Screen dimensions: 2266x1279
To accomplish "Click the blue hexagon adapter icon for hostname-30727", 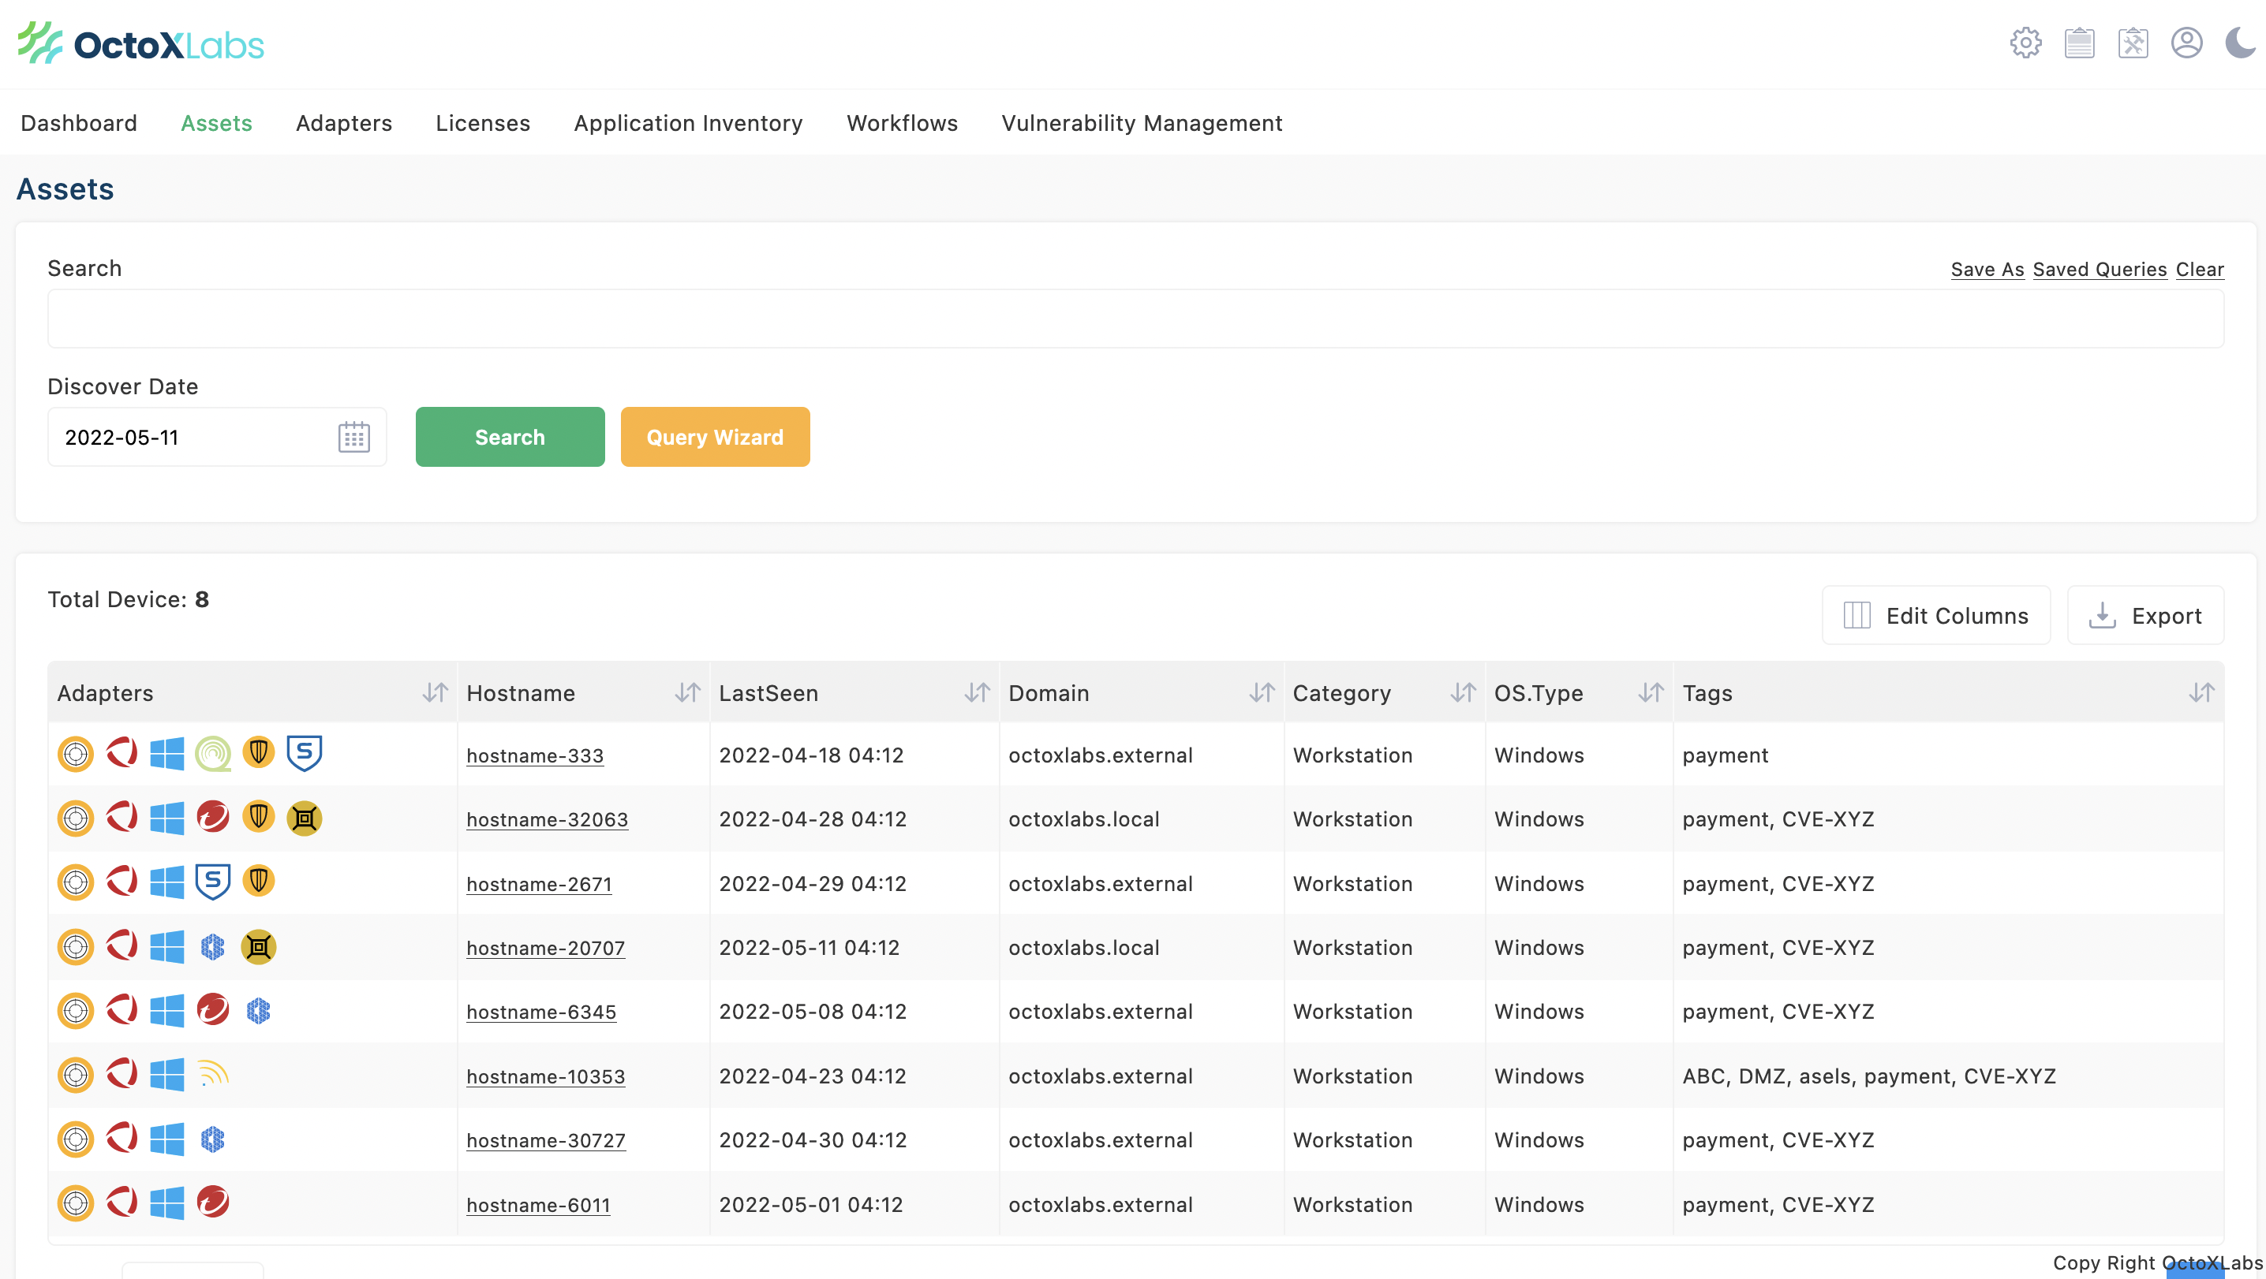I will tap(213, 1139).
